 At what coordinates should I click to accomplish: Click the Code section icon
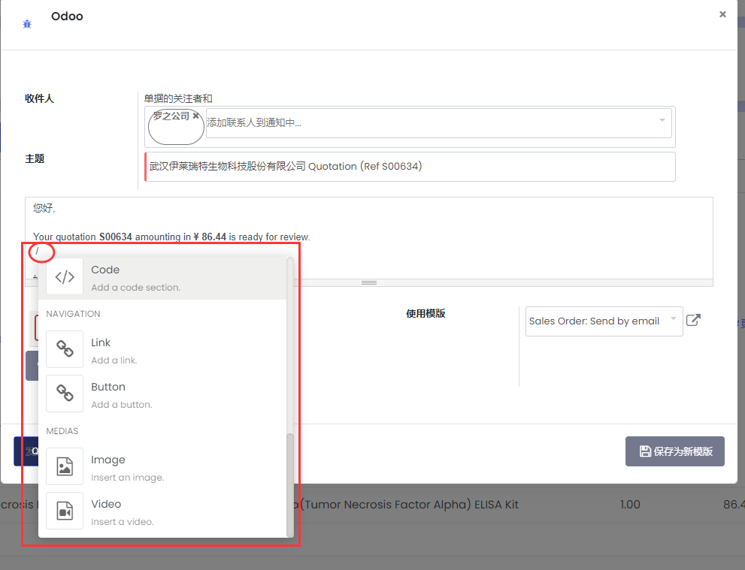[x=65, y=277]
